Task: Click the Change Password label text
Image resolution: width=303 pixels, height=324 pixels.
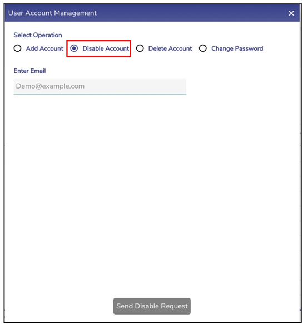Action: pos(237,48)
